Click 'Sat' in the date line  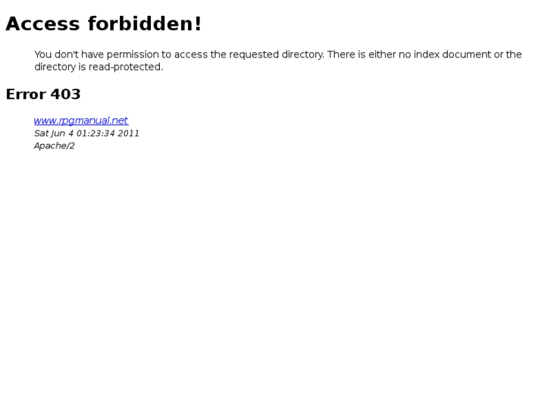coord(40,133)
